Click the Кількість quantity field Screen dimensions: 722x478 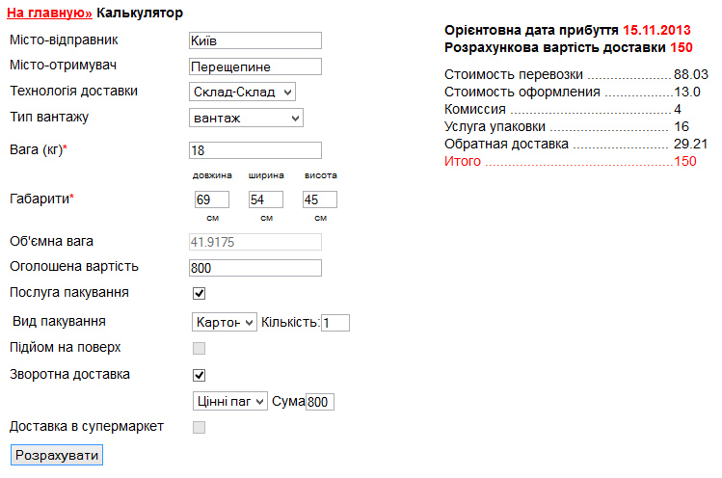335,323
